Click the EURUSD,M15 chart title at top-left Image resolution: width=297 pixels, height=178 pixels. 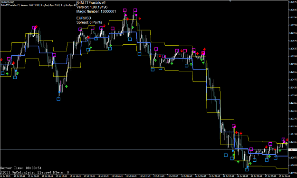tap(8, 2)
